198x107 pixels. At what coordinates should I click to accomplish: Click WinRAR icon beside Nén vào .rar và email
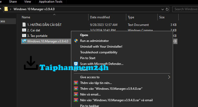tap(76, 100)
